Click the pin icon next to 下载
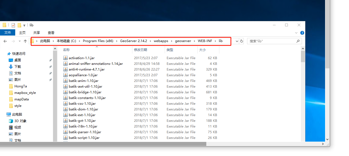Viewport: 349px width, 156px height. [x=50, y=67]
